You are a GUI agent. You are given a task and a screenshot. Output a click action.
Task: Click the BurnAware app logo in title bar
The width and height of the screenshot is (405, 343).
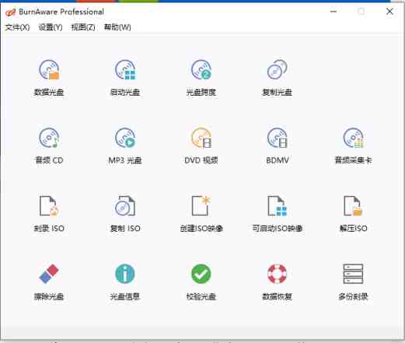pyautogui.click(x=10, y=12)
